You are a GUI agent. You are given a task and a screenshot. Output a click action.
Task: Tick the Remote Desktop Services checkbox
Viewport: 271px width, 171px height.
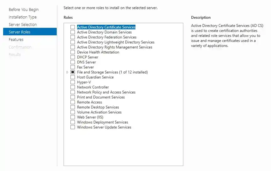(x=73, y=107)
